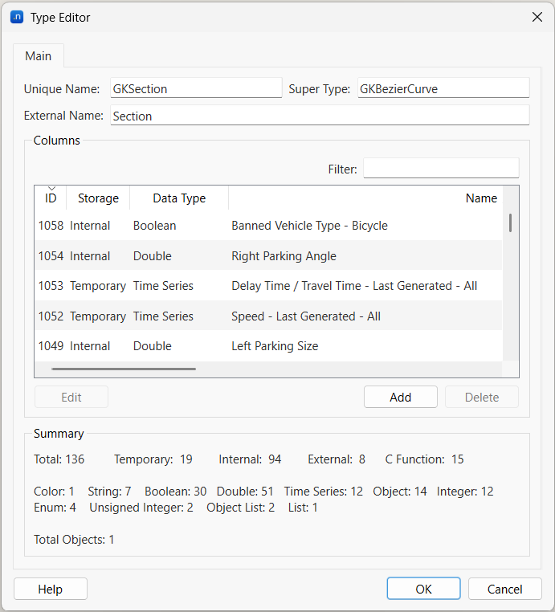This screenshot has width=555, height=612.
Task: Sort by the Data Type column header
Action: coord(179,198)
